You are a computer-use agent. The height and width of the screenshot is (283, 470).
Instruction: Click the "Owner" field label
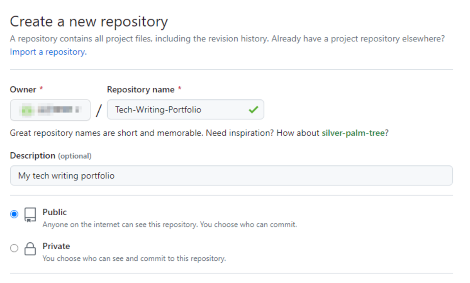(x=23, y=90)
